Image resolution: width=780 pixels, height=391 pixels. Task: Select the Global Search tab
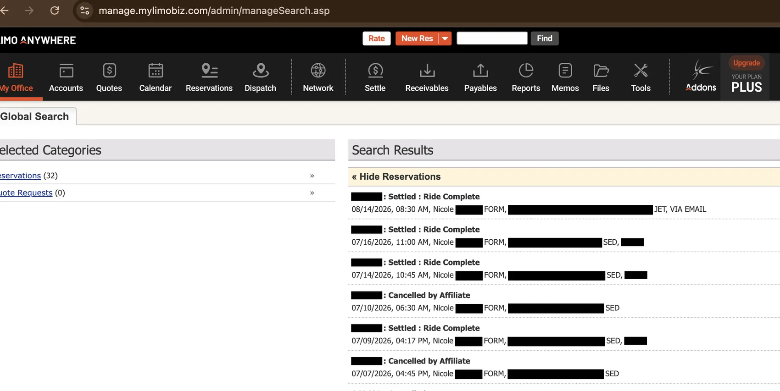click(35, 116)
